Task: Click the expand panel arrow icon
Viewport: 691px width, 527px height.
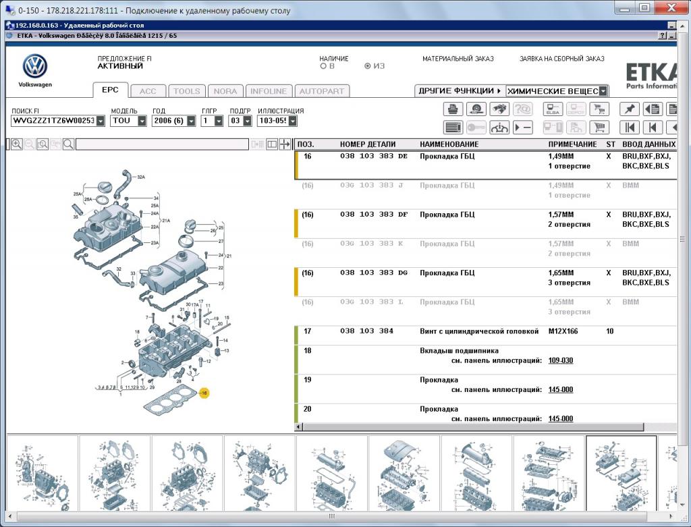Action: click(x=285, y=144)
